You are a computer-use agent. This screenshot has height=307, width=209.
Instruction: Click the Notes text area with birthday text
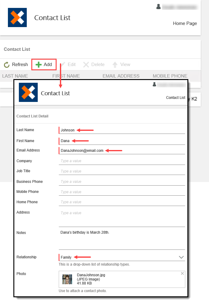122,239
